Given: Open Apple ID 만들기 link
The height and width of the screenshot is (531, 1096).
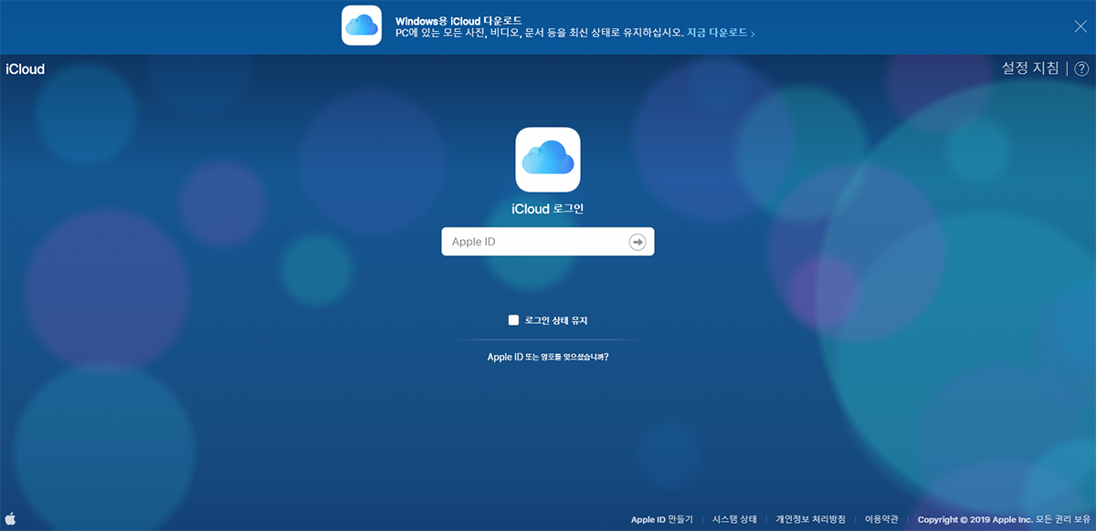Looking at the screenshot, I should click(662, 519).
